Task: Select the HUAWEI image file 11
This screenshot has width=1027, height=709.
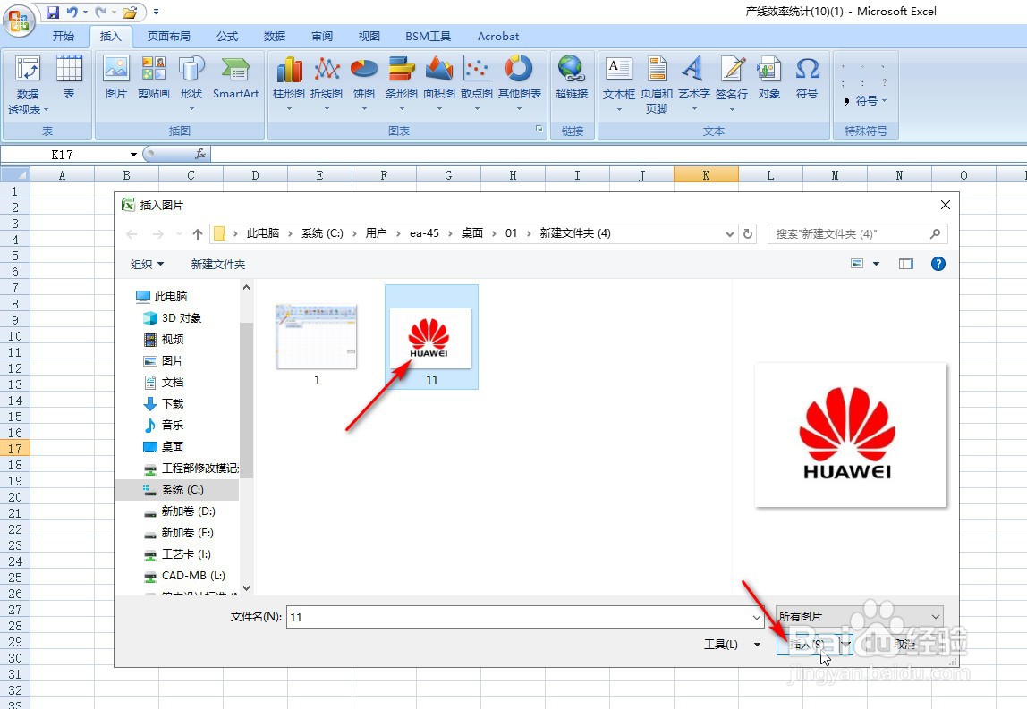Action: point(431,337)
